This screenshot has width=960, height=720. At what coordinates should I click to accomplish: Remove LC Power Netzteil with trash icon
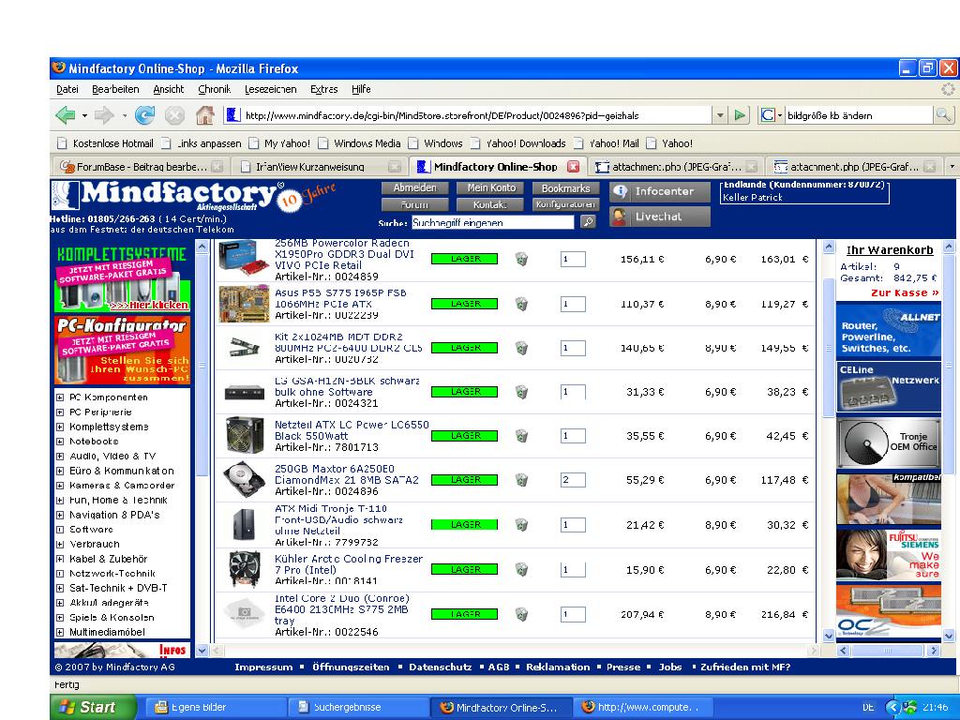(521, 436)
